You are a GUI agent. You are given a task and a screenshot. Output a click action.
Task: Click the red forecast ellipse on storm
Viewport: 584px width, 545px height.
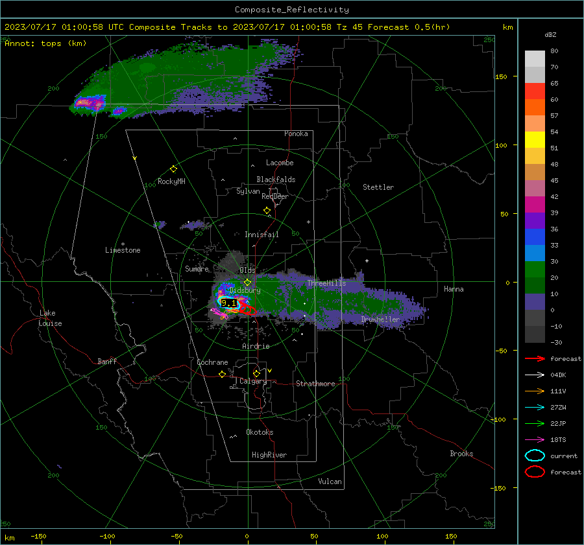tap(248, 309)
